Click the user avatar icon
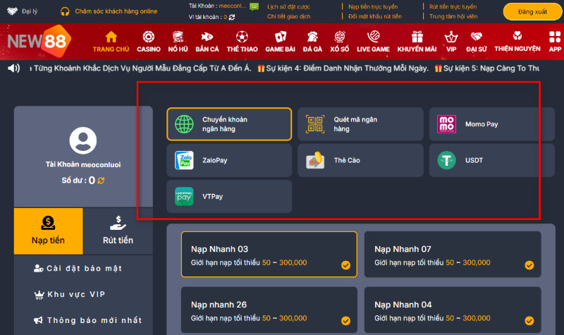The width and height of the screenshot is (564, 335). click(83, 140)
